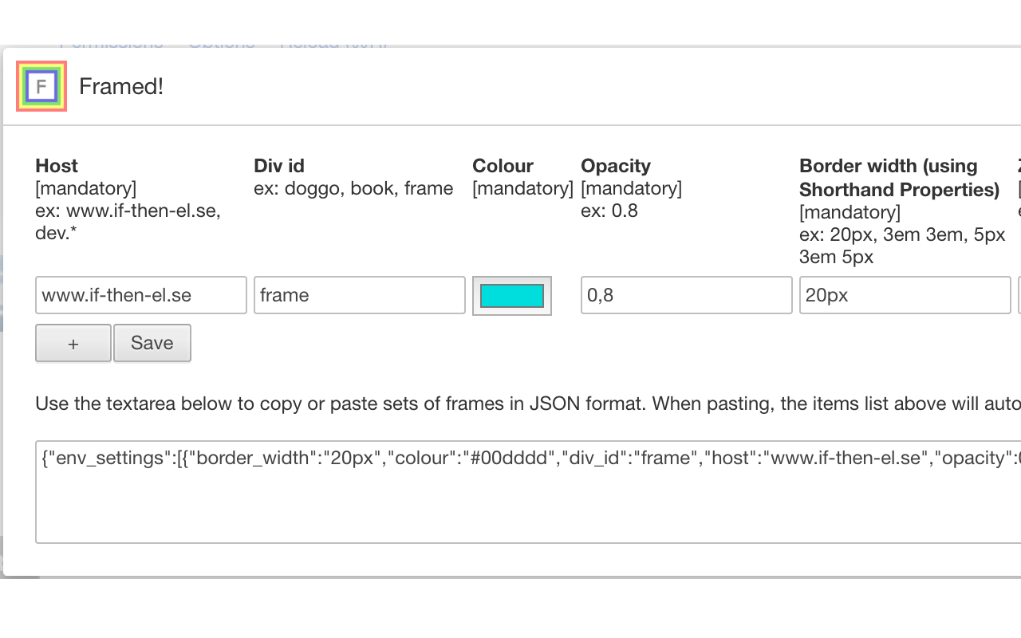Open the cyan Colour picker swatch
This screenshot has width=1021, height=638.
(x=512, y=296)
